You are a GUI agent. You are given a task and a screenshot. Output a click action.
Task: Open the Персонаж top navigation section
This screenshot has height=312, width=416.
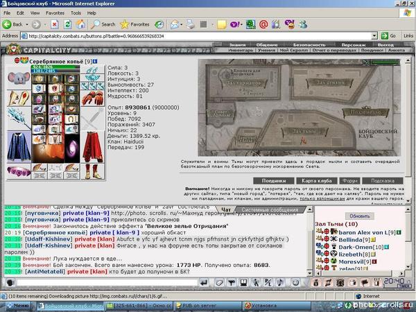[354, 45]
